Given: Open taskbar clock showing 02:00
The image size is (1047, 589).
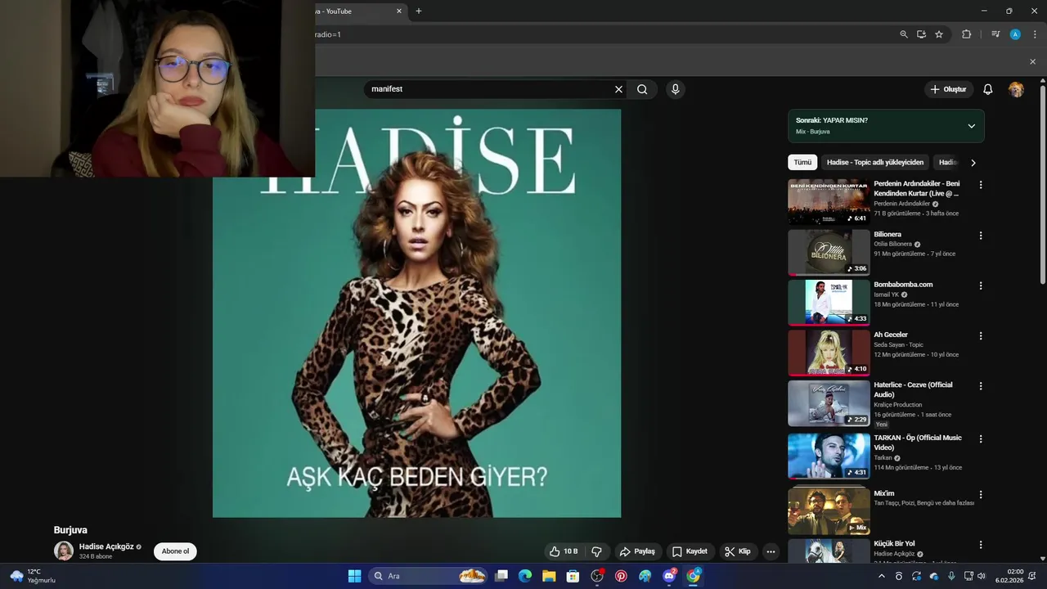Looking at the screenshot, I should (1009, 576).
